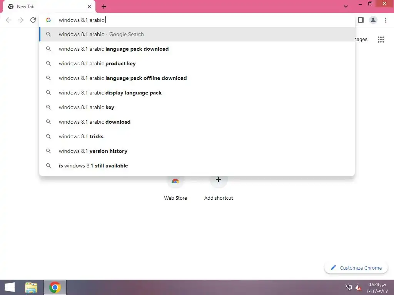Click the Chrome taskbar icon

[x=55, y=287]
